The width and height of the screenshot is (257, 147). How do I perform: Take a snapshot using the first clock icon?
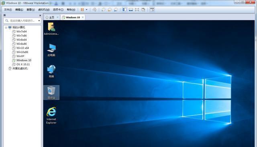click(104, 10)
